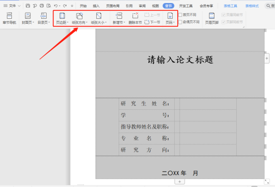Click the 纸张大小 paper size icon
Image resolution: width=275 pixels, height=187 pixels.
[x=99, y=16]
